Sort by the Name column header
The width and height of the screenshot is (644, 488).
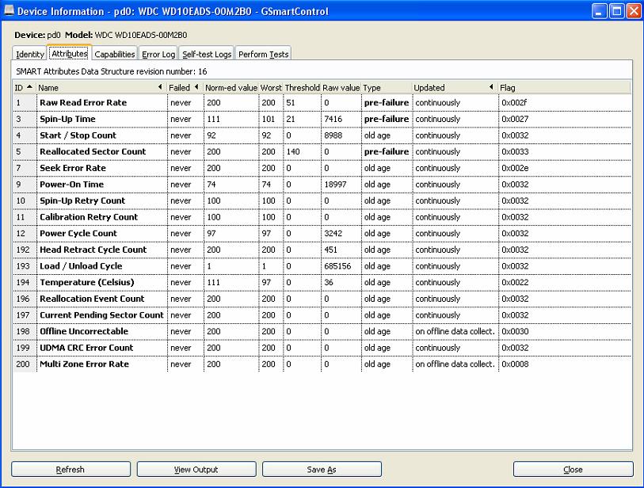101,87
